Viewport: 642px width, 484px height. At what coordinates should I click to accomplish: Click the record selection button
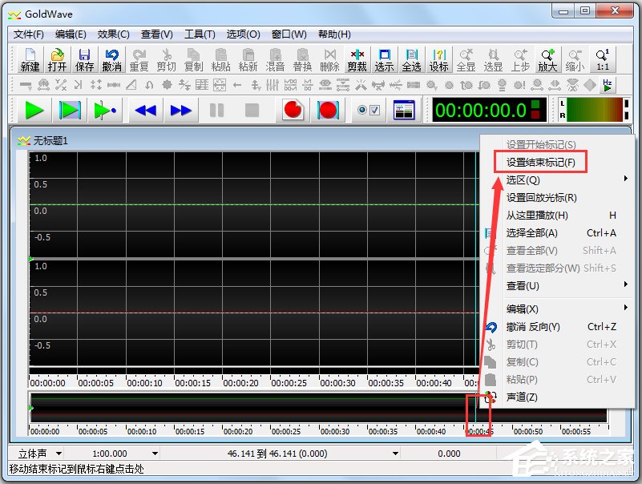point(328,110)
